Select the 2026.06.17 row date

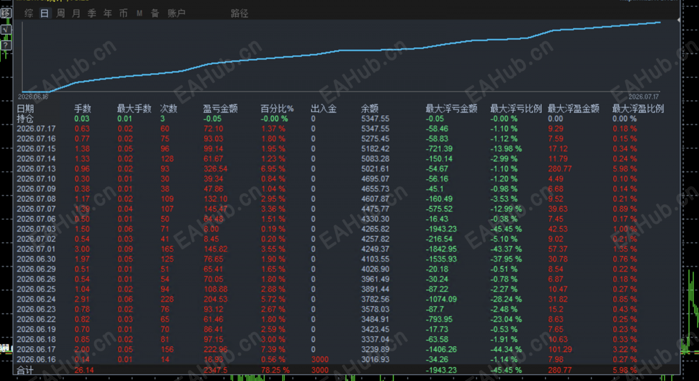pyautogui.click(x=36, y=349)
